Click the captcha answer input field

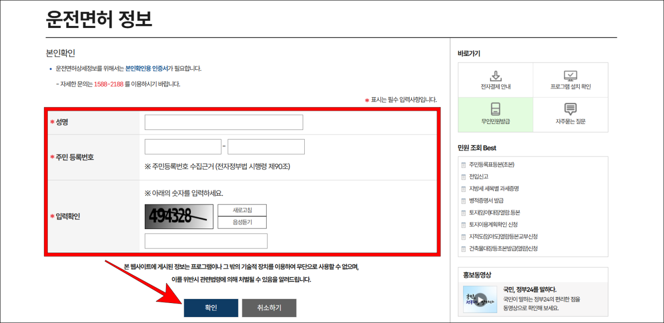[206, 240]
